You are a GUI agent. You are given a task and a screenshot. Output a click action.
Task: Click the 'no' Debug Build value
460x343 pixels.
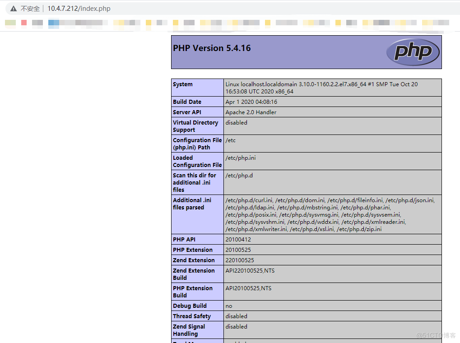(x=229, y=306)
